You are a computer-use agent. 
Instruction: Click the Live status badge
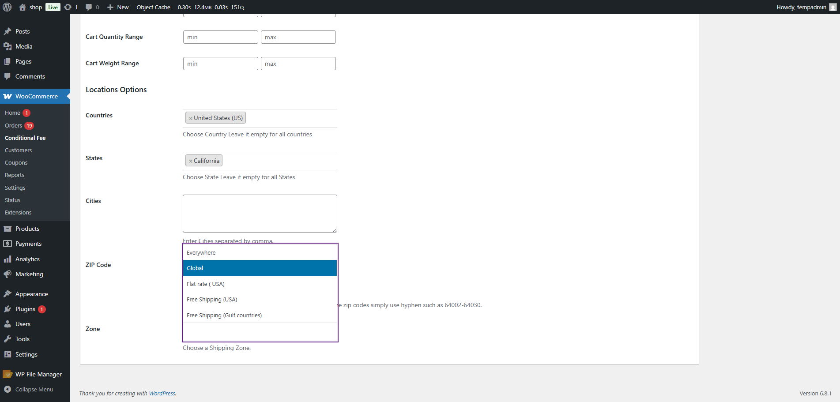click(53, 7)
